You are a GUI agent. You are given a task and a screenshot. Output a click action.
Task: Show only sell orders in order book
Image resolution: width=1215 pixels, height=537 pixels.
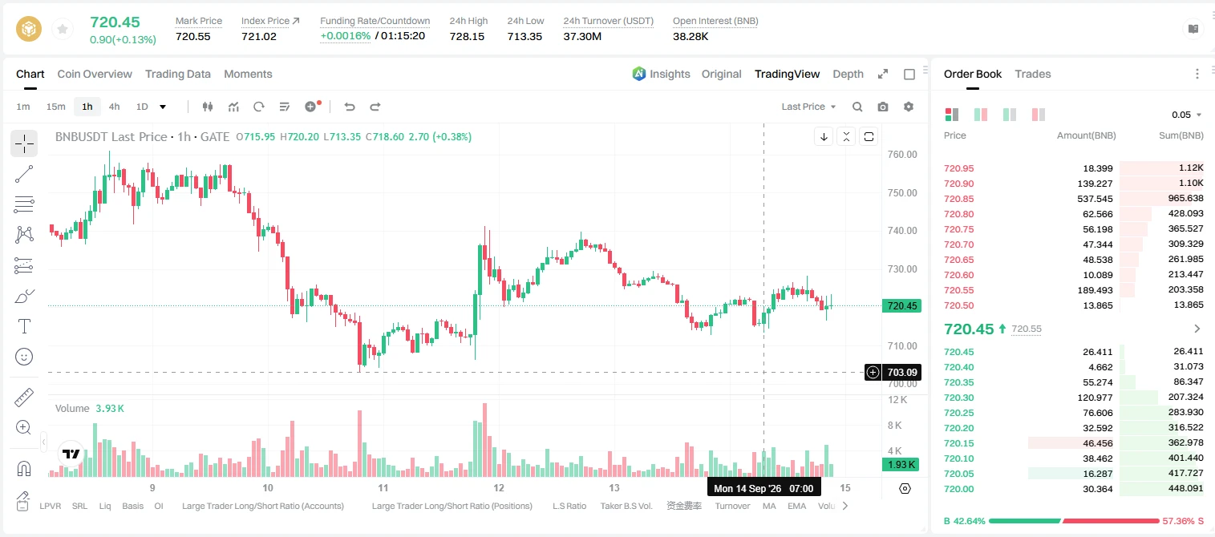[x=1039, y=115]
